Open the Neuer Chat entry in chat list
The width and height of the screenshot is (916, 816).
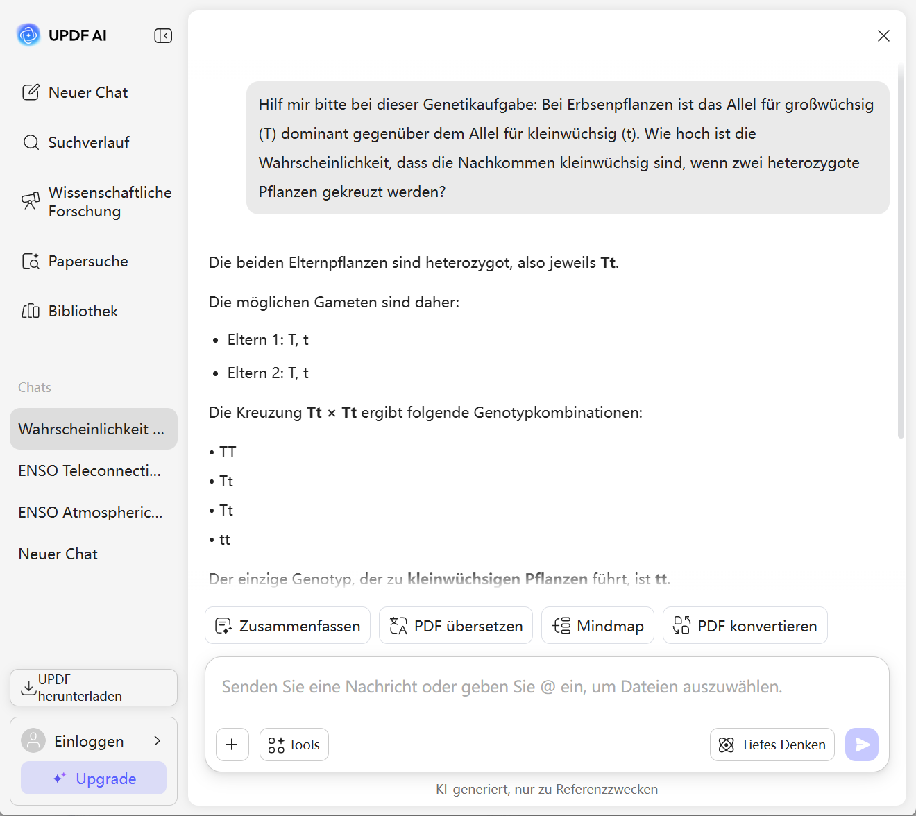point(94,554)
